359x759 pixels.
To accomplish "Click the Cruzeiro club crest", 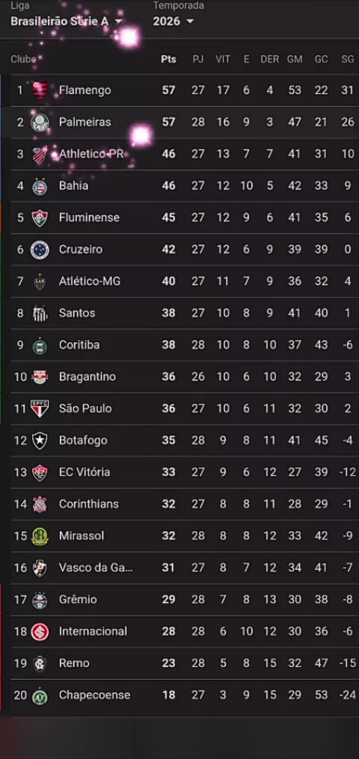I will pos(40,250).
